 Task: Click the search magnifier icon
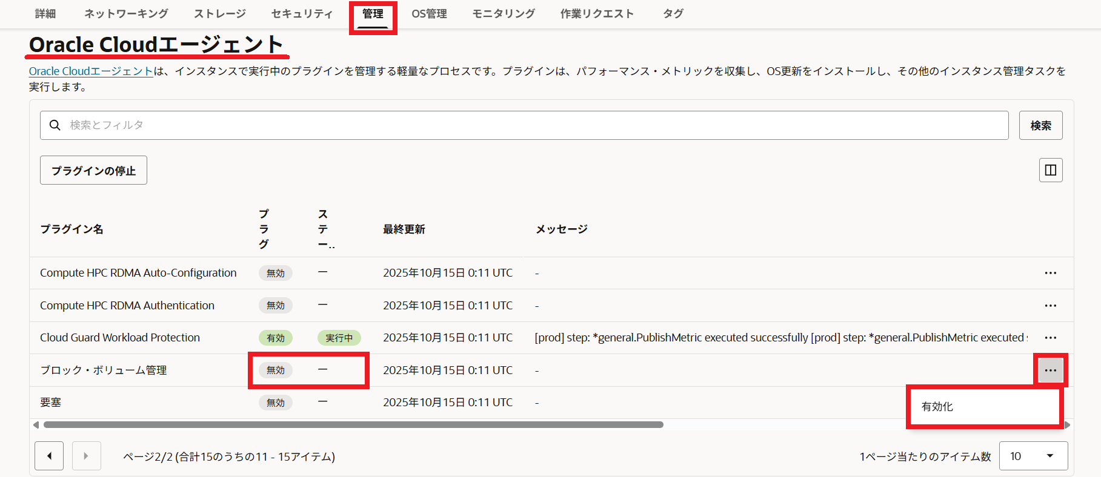point(55,125)
